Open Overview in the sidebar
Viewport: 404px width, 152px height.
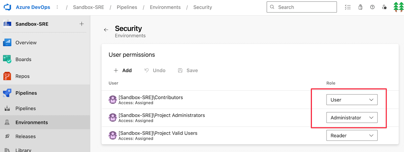click(45, 43)
